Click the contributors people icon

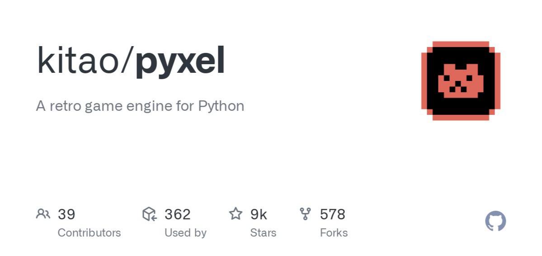43,213
